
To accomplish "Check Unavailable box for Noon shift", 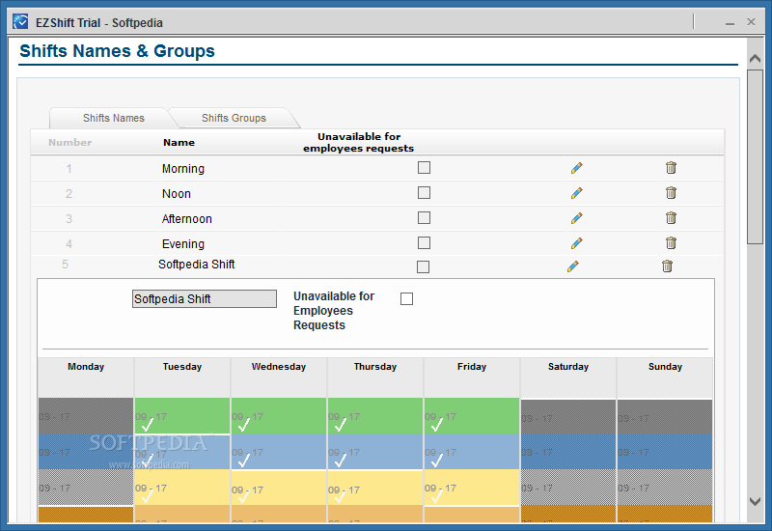I will tap(424, 192).
